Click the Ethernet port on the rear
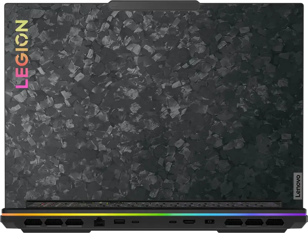This screenshot has width=308, height=233. coord(99,222)
